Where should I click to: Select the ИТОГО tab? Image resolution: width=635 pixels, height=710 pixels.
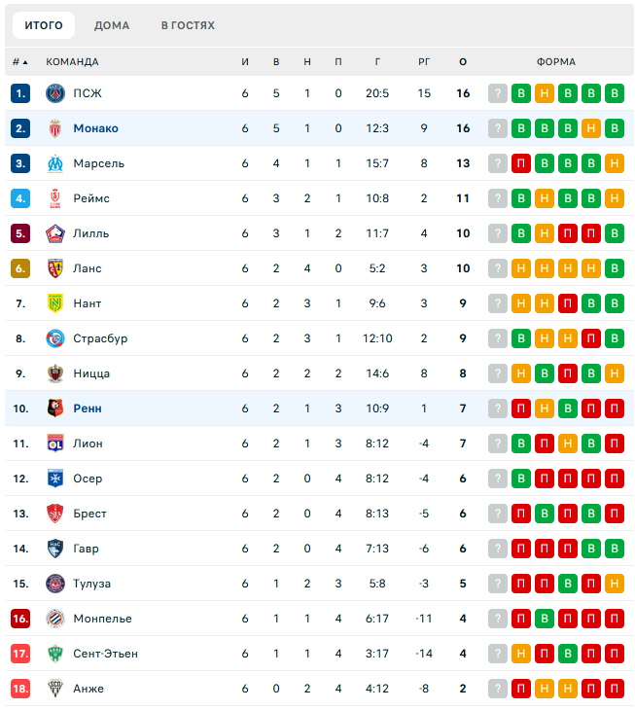(x=44, y=25)
